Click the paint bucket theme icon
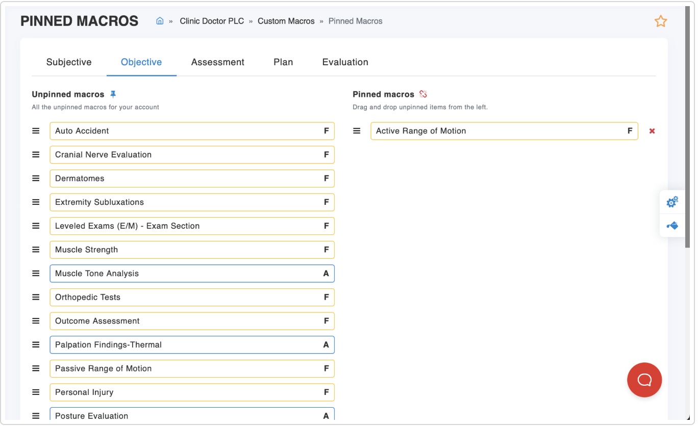This screenshot has height=426, width=698. 672,225
